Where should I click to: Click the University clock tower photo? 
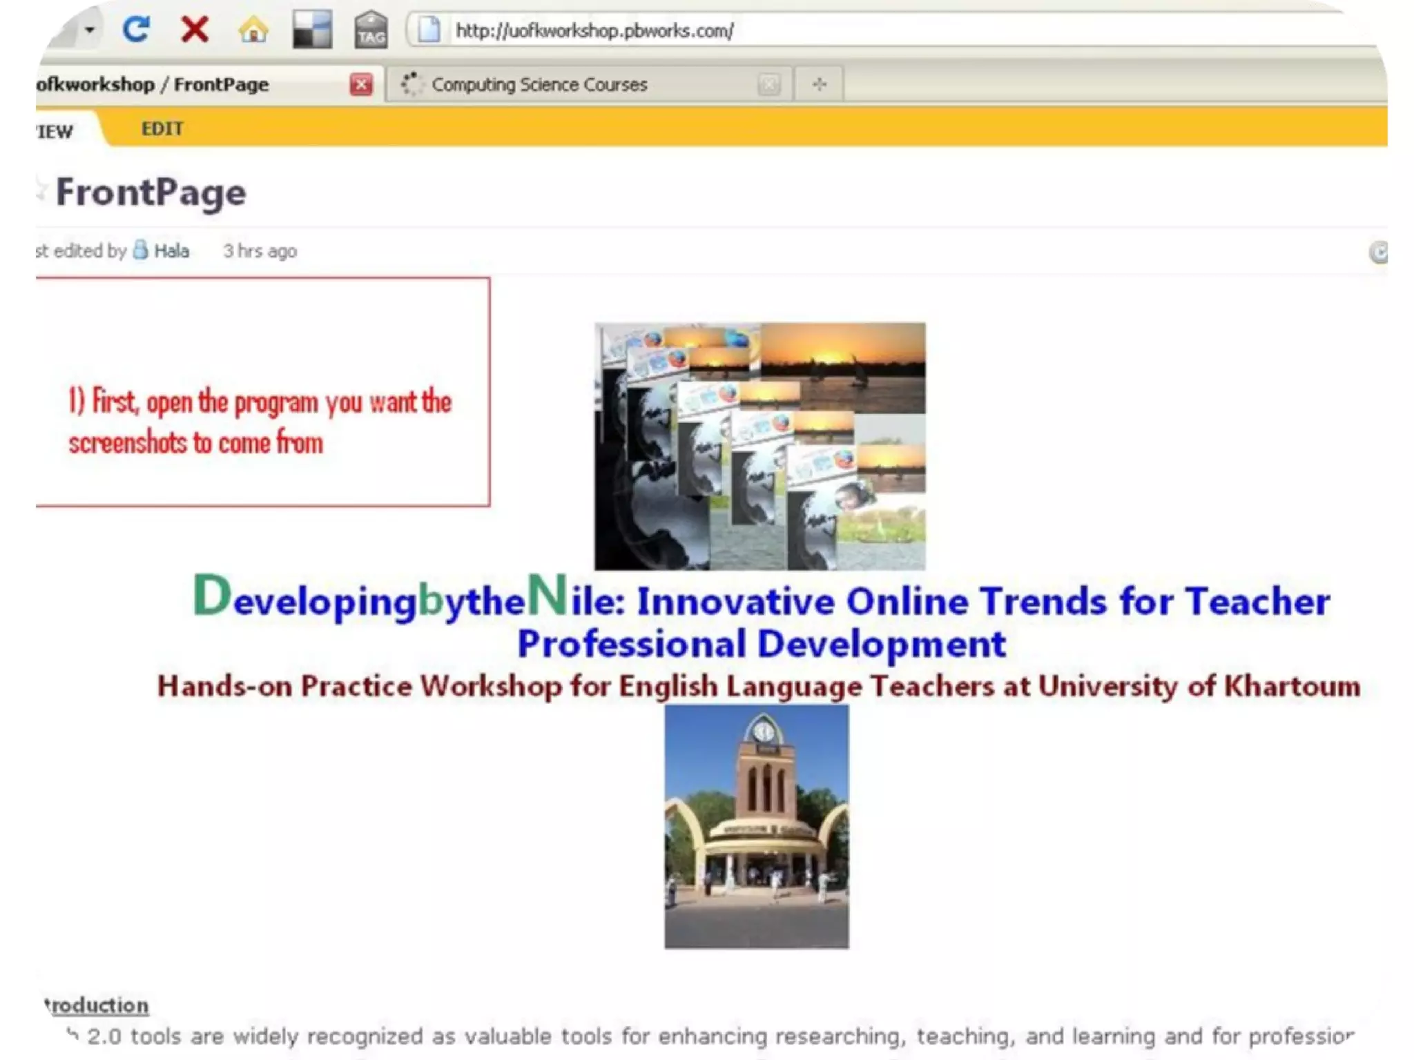pyautogui.click(x=757, y=826)
